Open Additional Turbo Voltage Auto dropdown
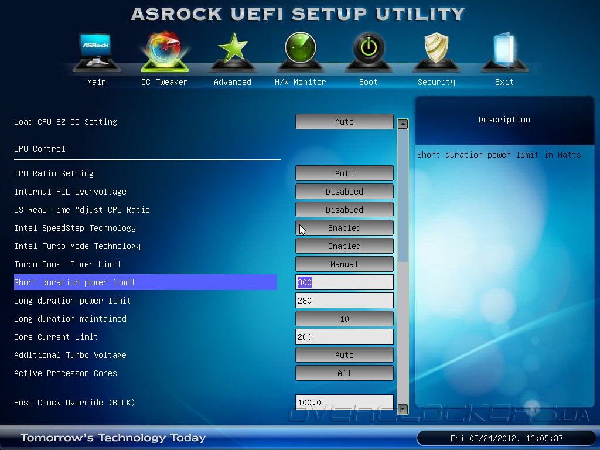600x450 pixels. click(x=345, y=355)
